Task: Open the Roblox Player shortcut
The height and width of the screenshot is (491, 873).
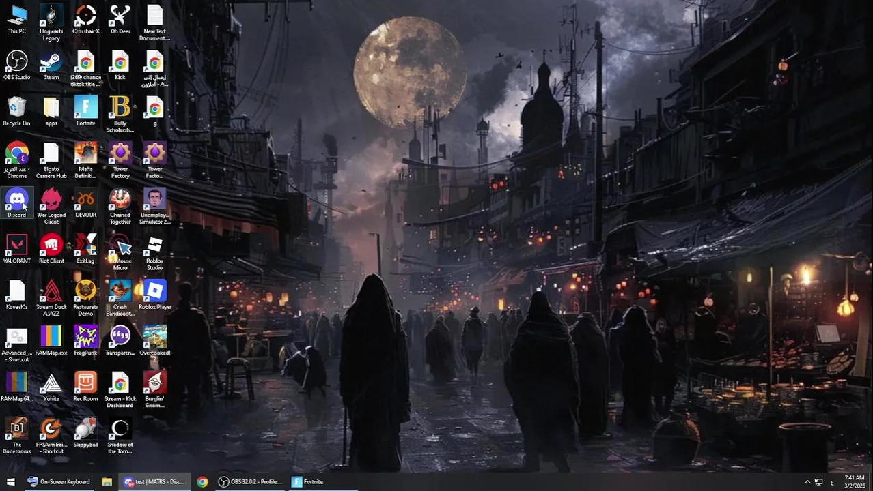Action: 155,295
